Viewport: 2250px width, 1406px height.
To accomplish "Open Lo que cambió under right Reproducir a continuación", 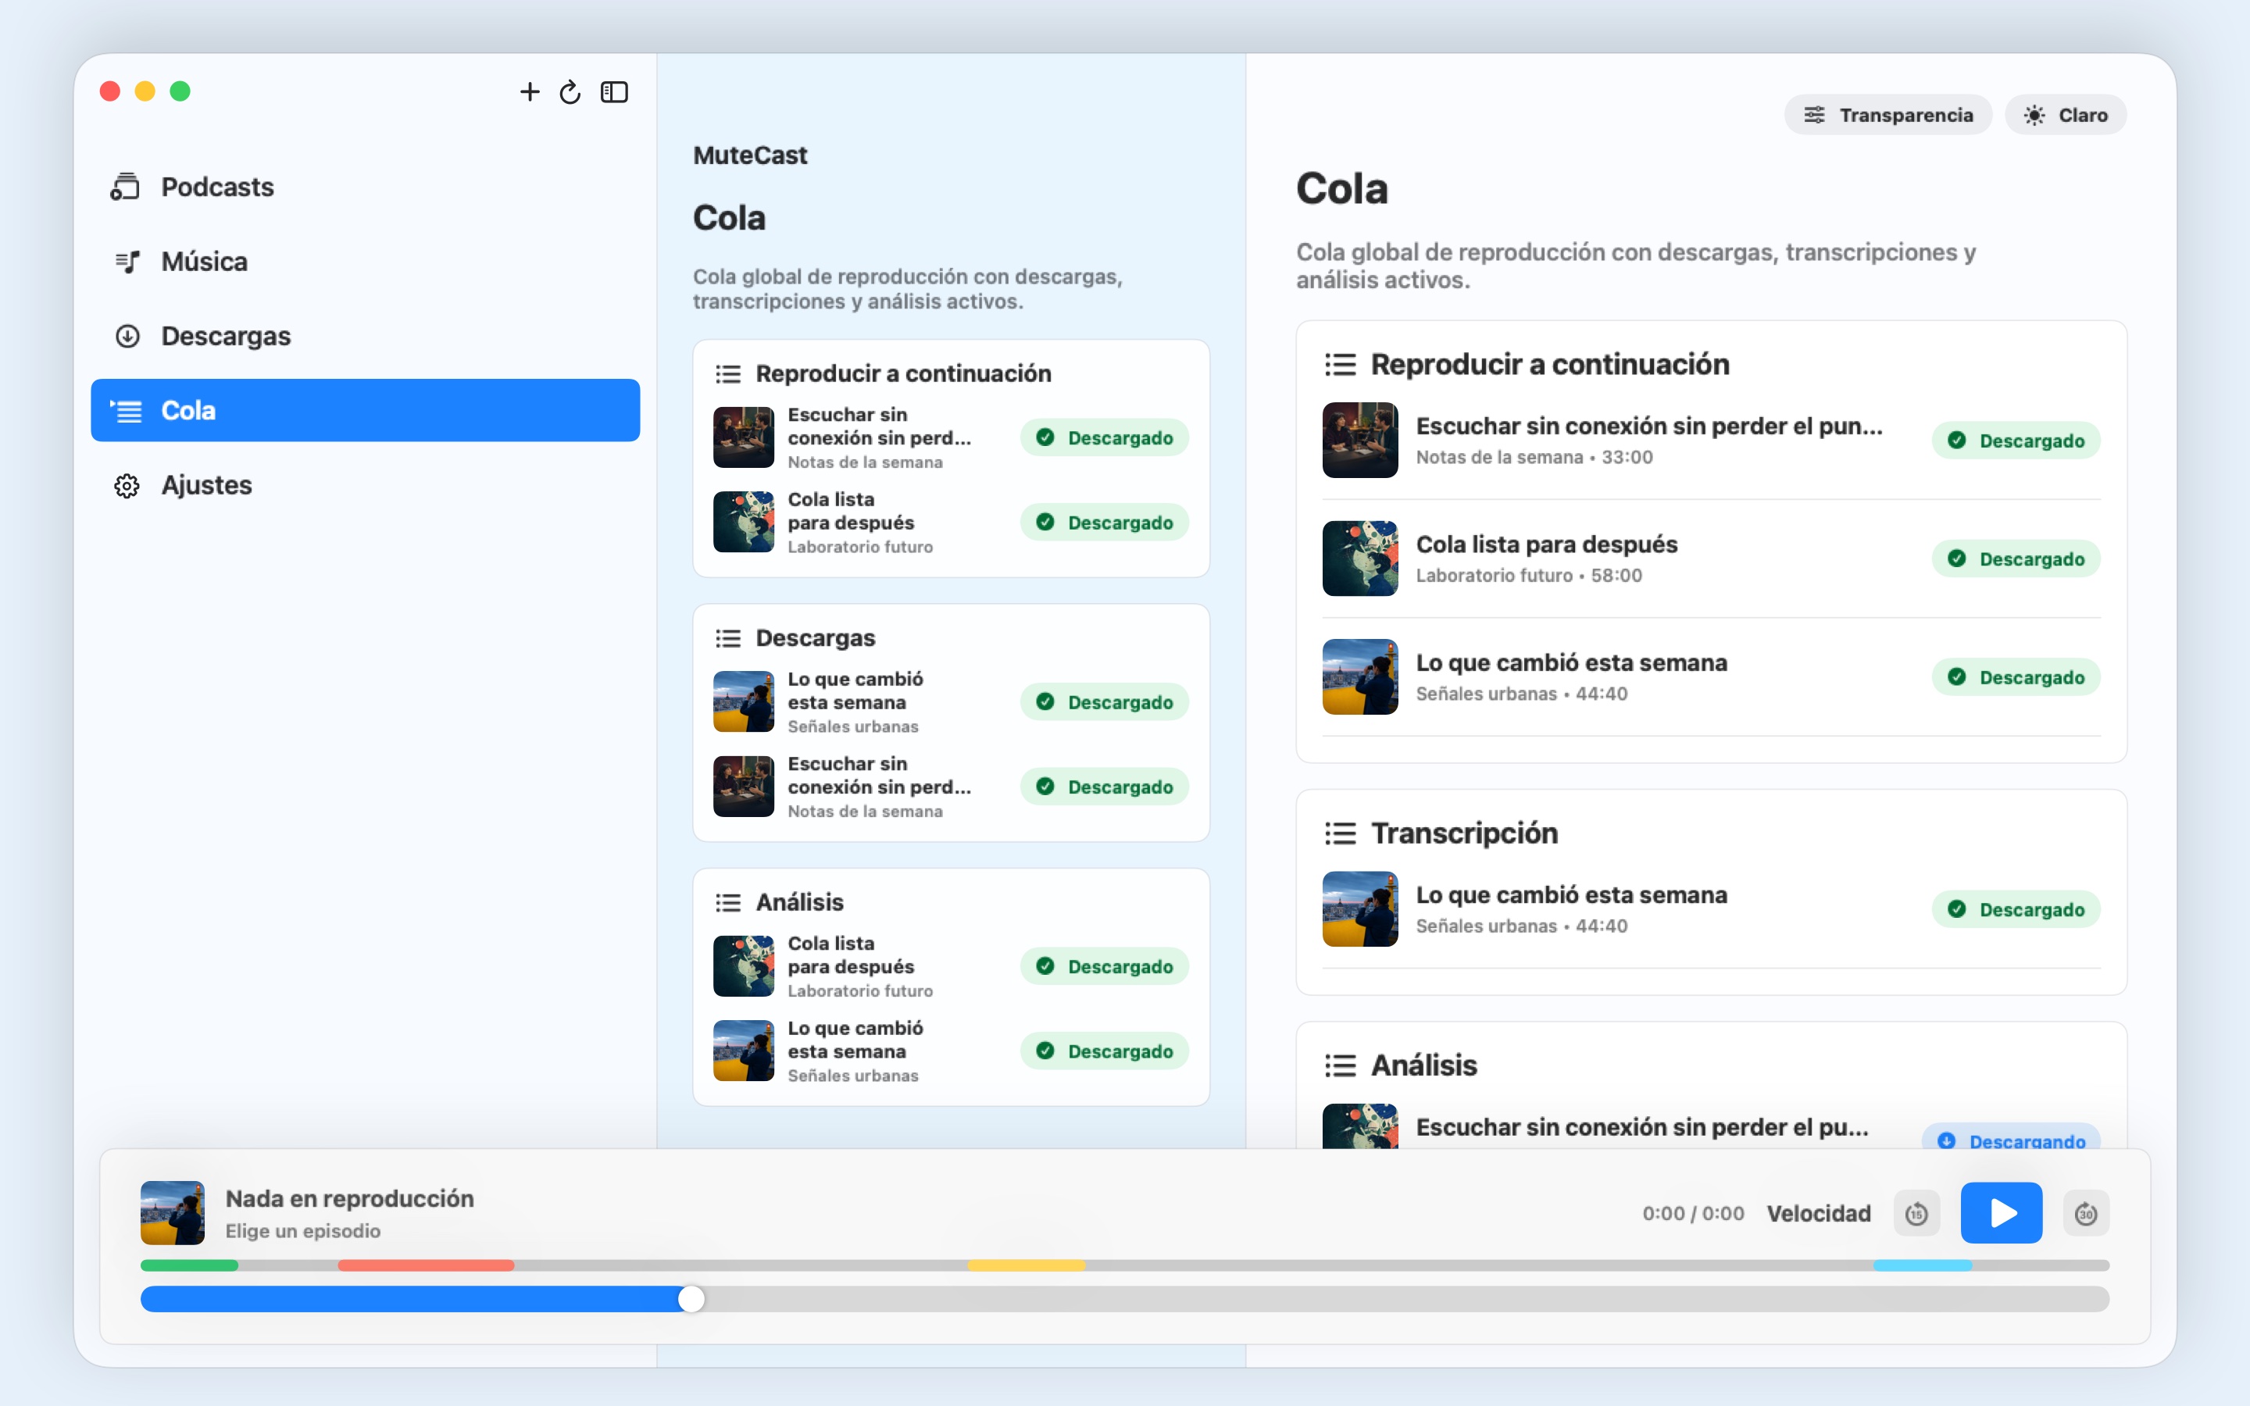I will 1711,676.
